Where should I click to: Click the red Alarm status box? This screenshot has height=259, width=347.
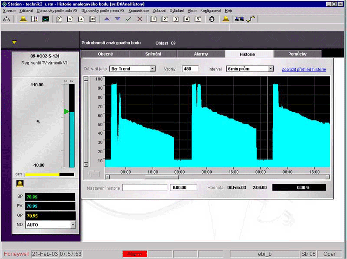[134, 254]
